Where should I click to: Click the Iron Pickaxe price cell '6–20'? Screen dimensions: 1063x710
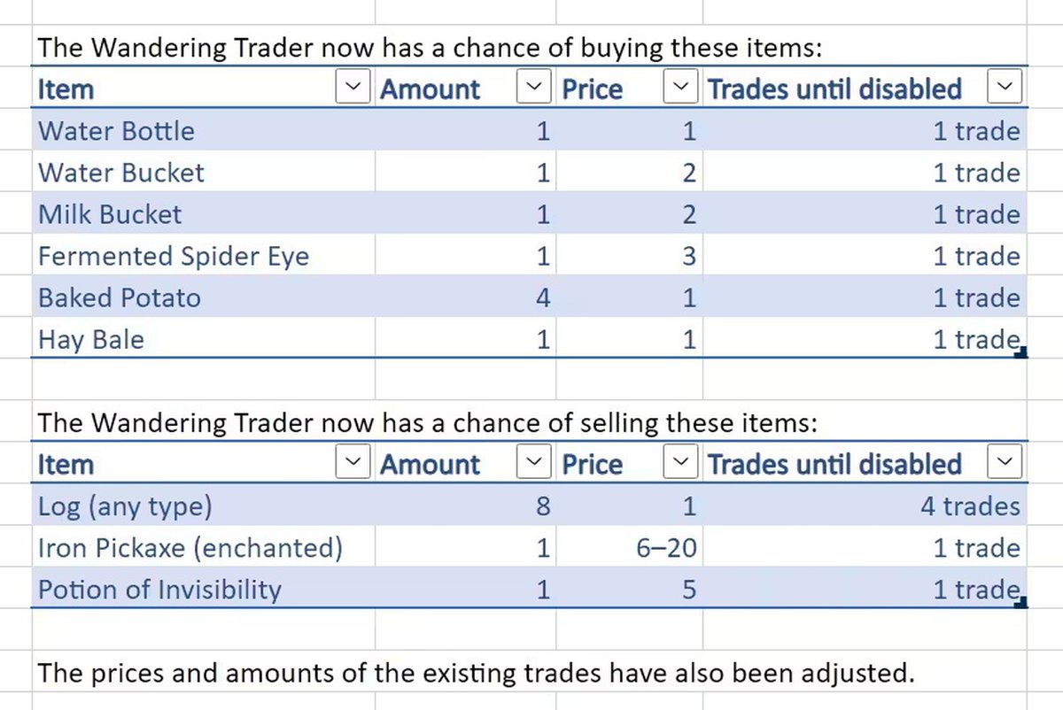click(x=666, y=548)
